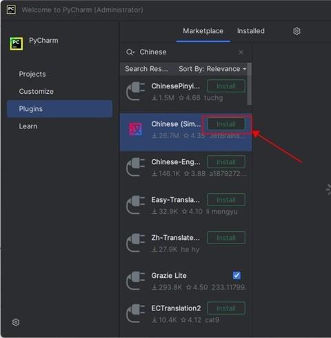Install the Chinese (Simplified) language pack
331x338 pixels.
226,124
